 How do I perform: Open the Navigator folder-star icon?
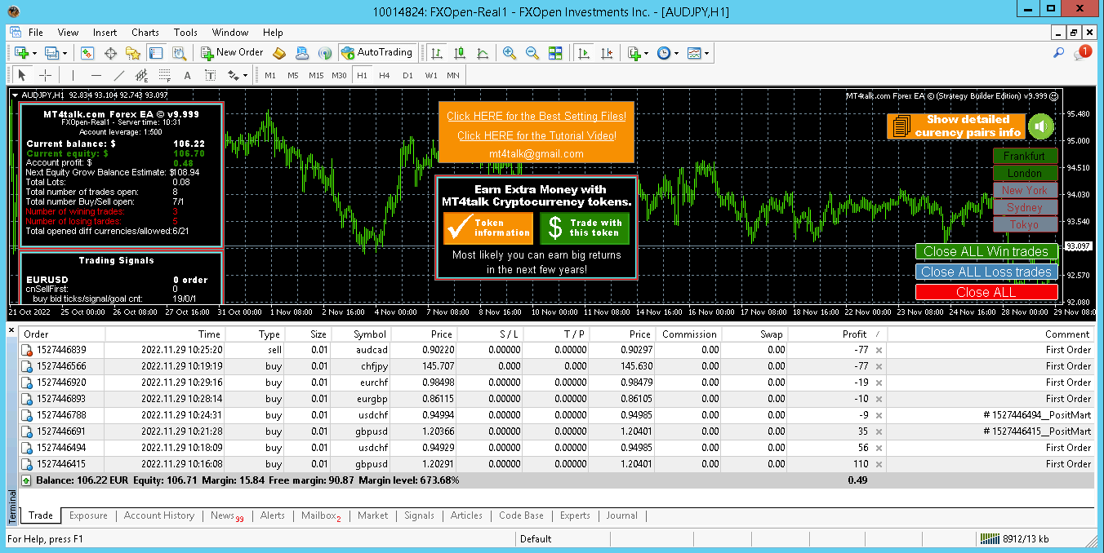click(x=132, y=53)
